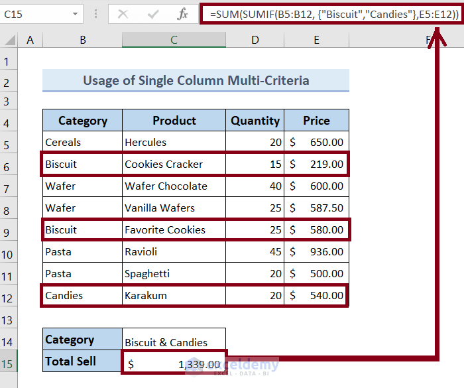Click the 'Cereals' cell
Image resolution: width=464 pixels, height=388 pixels.
coord(83,142)
